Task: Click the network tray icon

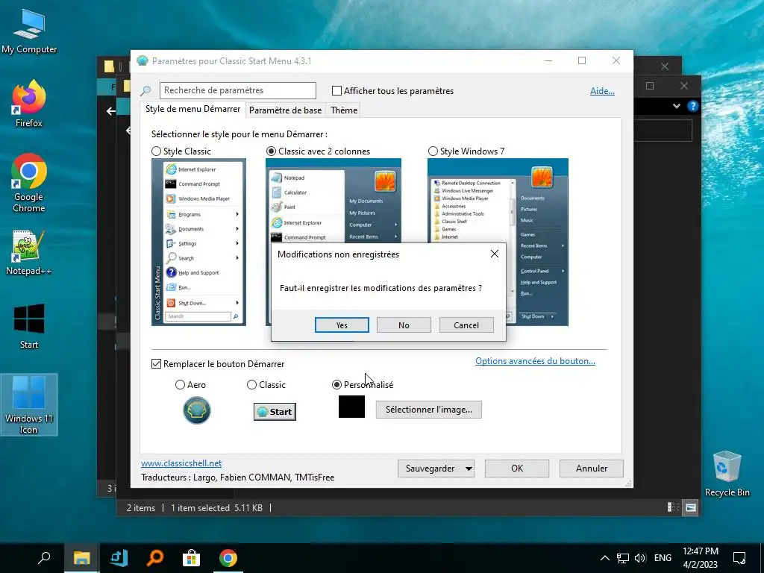Action: coord(623,558)
